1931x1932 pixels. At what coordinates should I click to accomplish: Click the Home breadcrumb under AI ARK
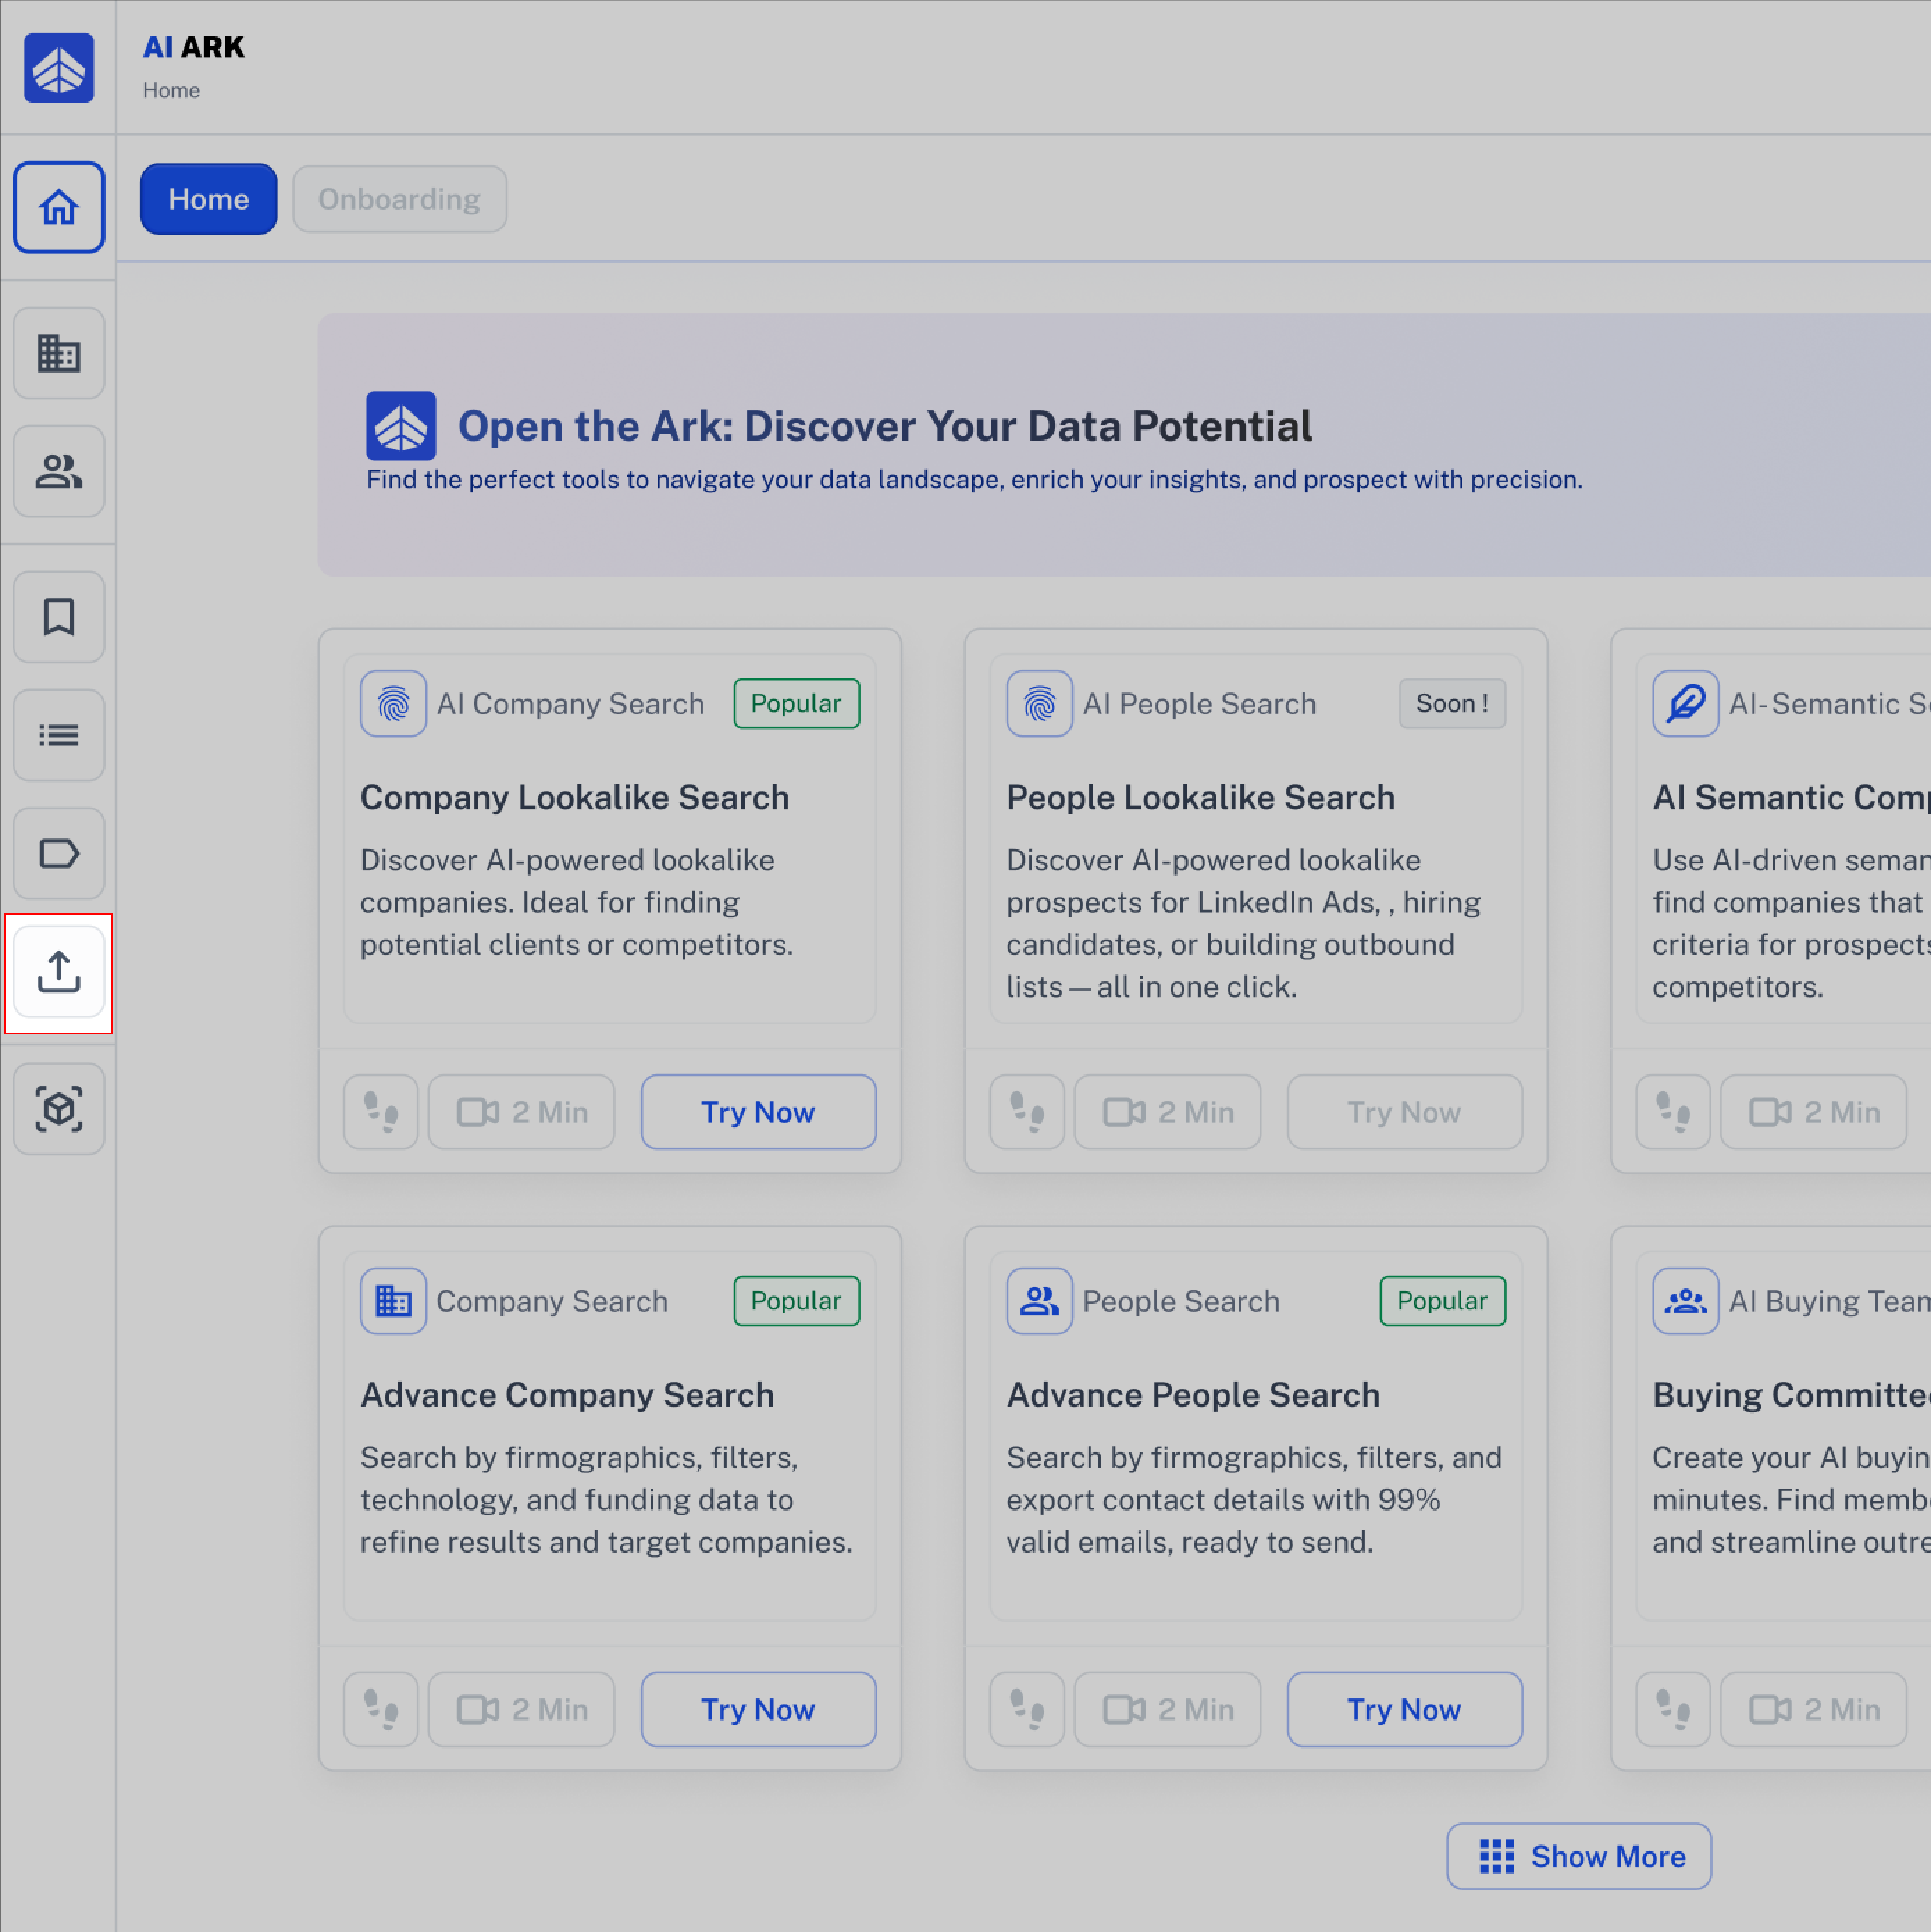[171, 90]
